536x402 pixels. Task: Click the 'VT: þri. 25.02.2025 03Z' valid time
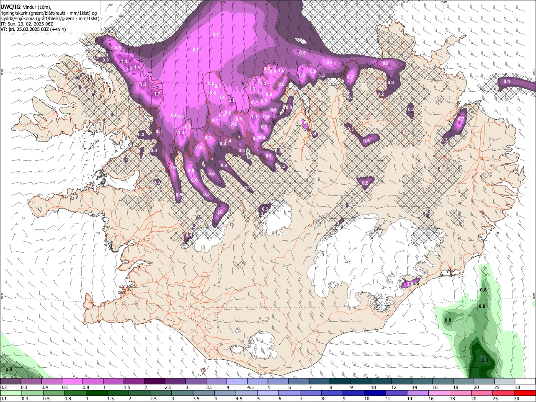pyautogui.click(x=25, y=30)
